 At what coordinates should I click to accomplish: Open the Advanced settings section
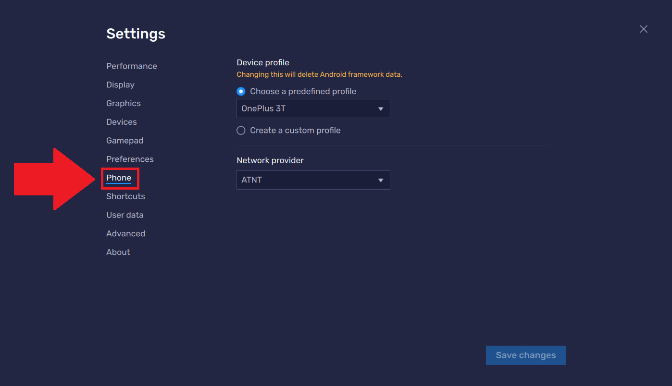[125, 233]
